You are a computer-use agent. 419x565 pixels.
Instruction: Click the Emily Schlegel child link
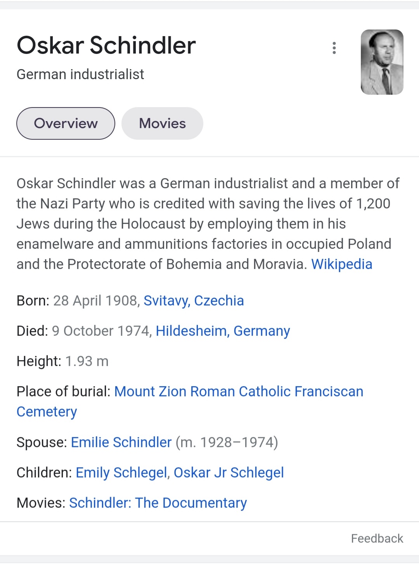pos(121,473)
